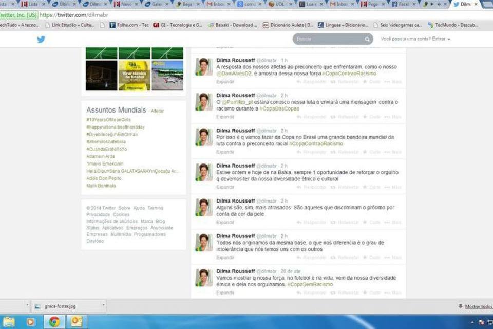Open the Programadores footer link
The image size is (493, 329).
click(x=149, y=234)
